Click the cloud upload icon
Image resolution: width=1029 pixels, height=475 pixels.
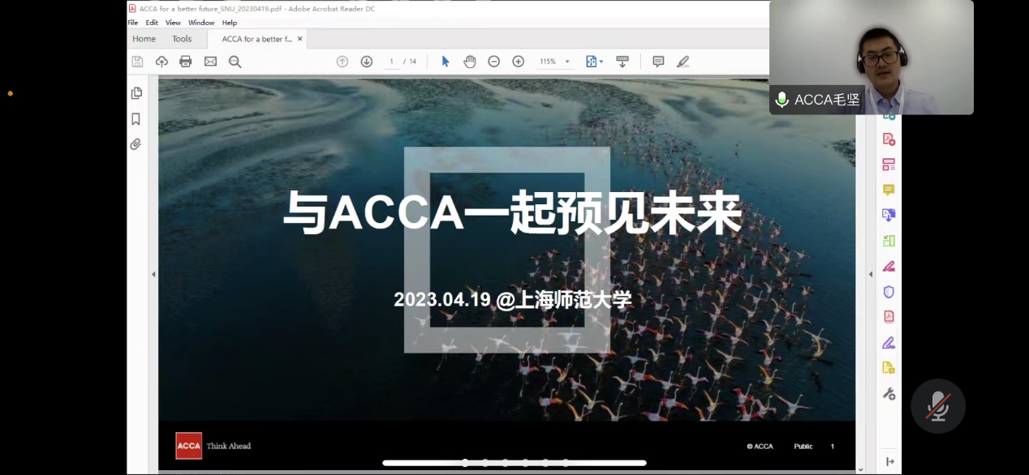pos(161,62)
